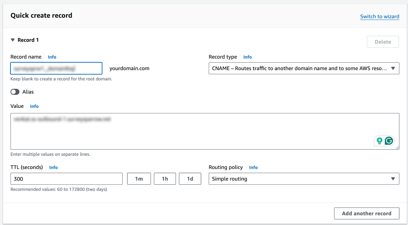
Task: Open Info next to Routing policy
Action: pos(253,167)
